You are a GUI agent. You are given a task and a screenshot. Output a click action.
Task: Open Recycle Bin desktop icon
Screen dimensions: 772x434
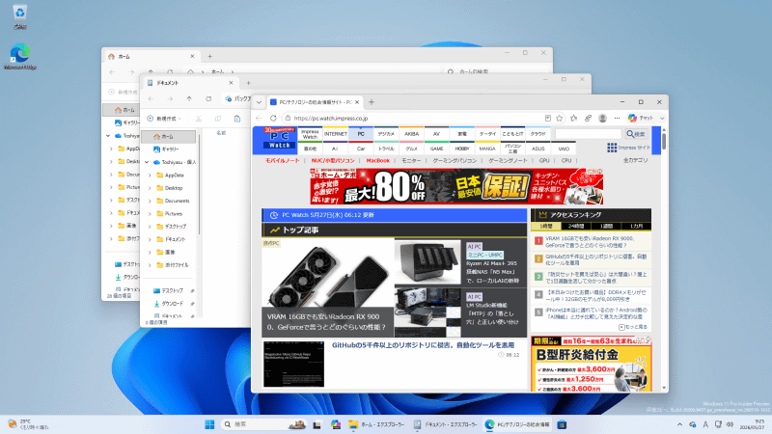(19, 16)
